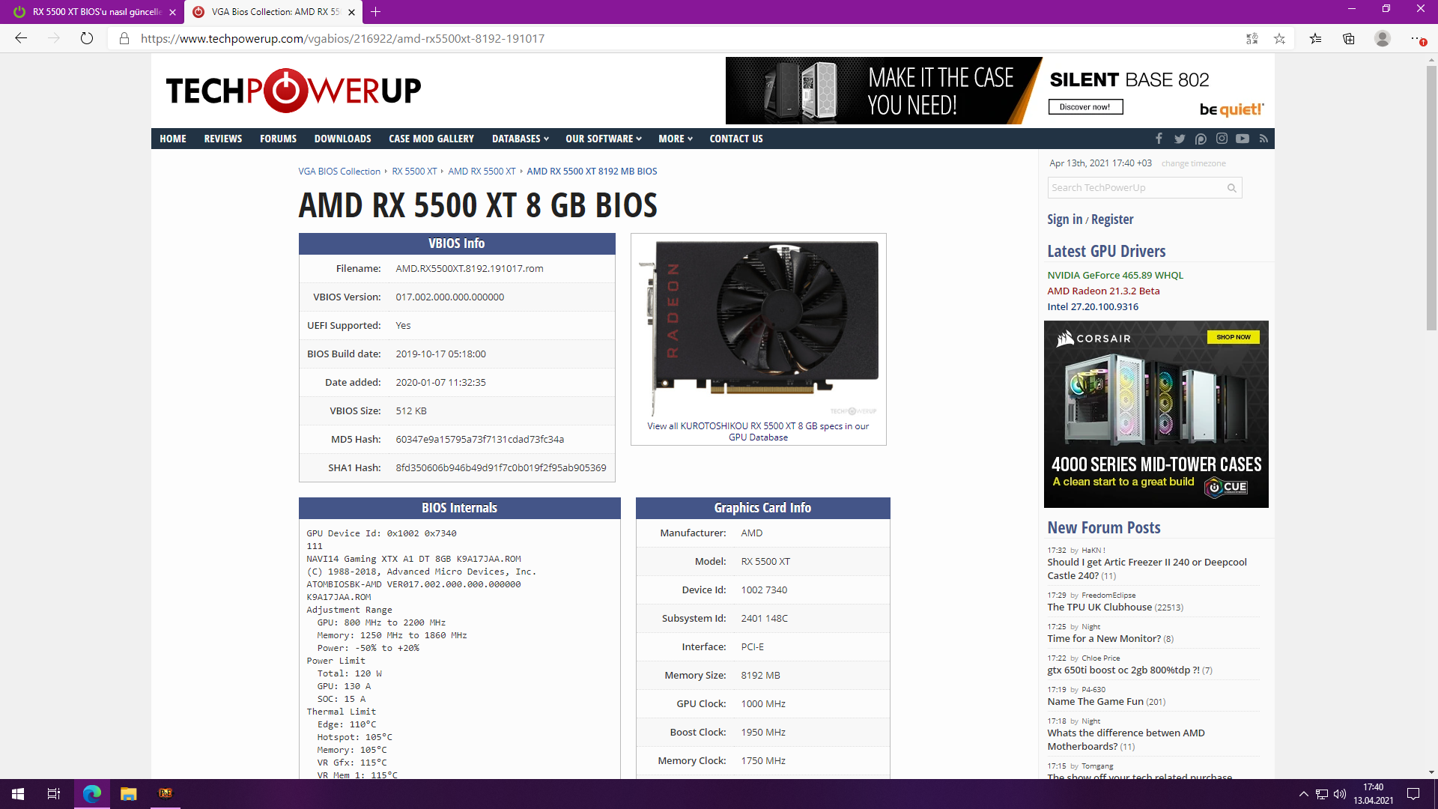Viewport: 1438px width, 809px height.
Task: Expand the More dropdown menu
Action: point(675,139)
